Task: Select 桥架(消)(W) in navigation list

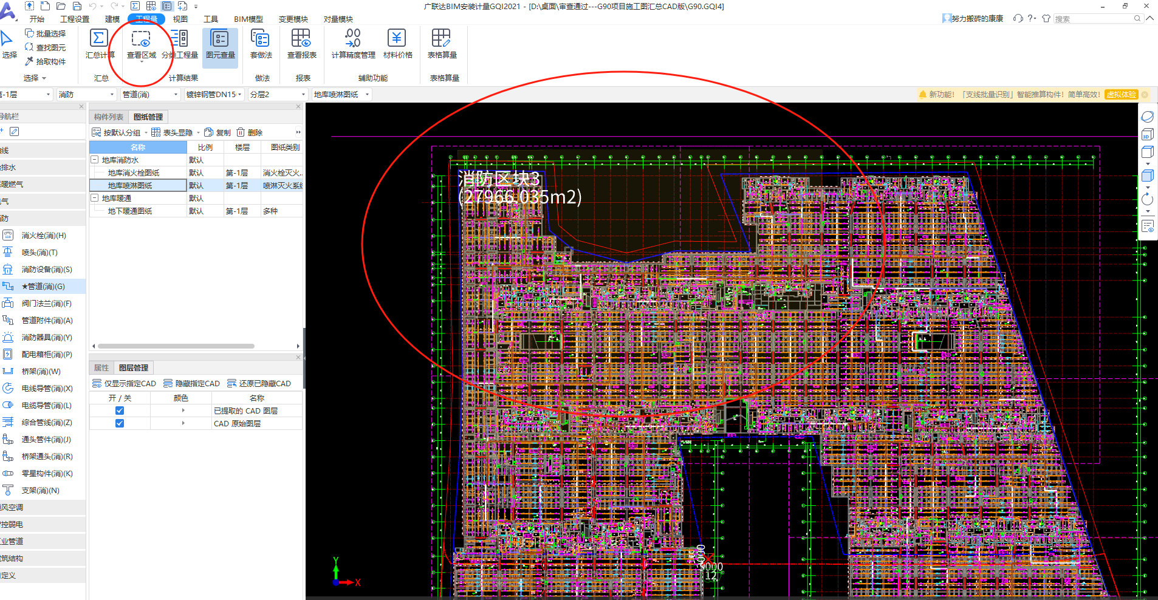Action: pos(41,372)
